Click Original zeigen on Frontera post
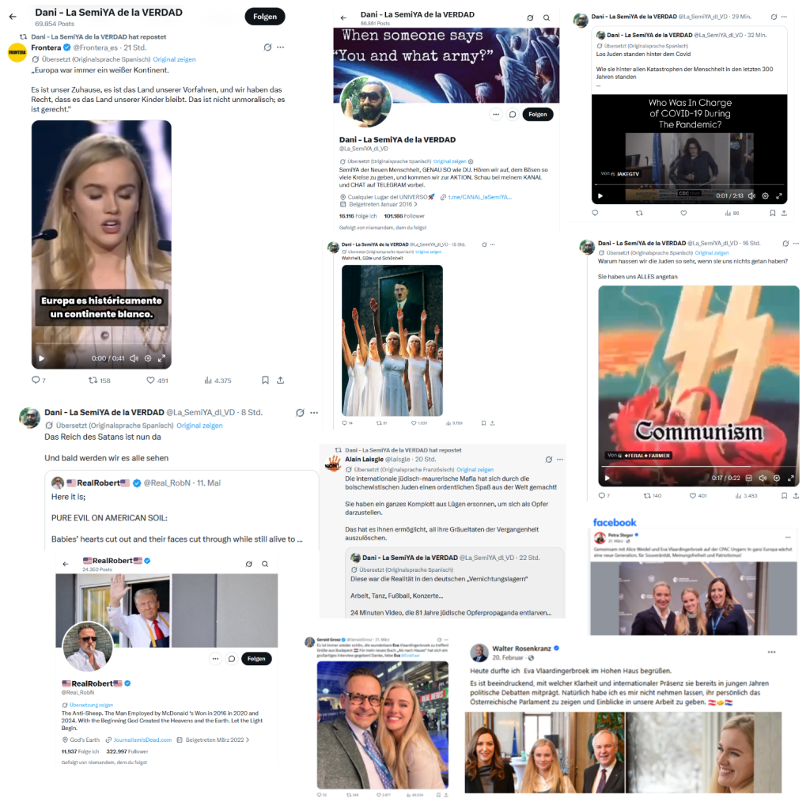 (174, 59)
